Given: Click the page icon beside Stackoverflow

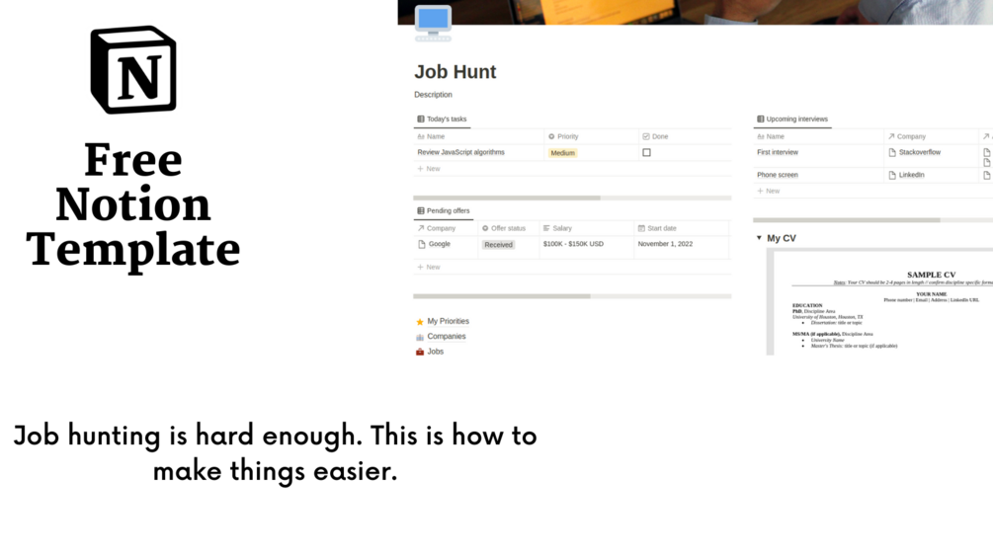Looking at the screenshot, I should [892, 152].
